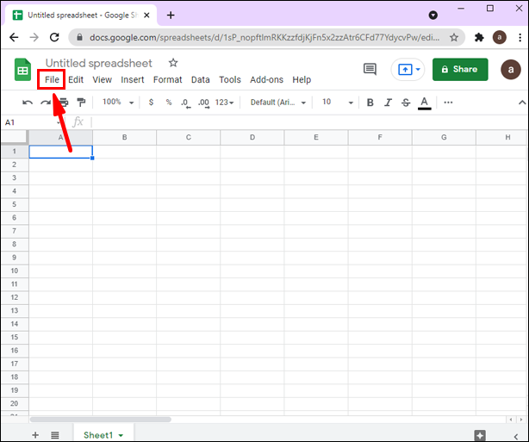
Task: Open the Add-ons menu
Action: coord(266,79)
